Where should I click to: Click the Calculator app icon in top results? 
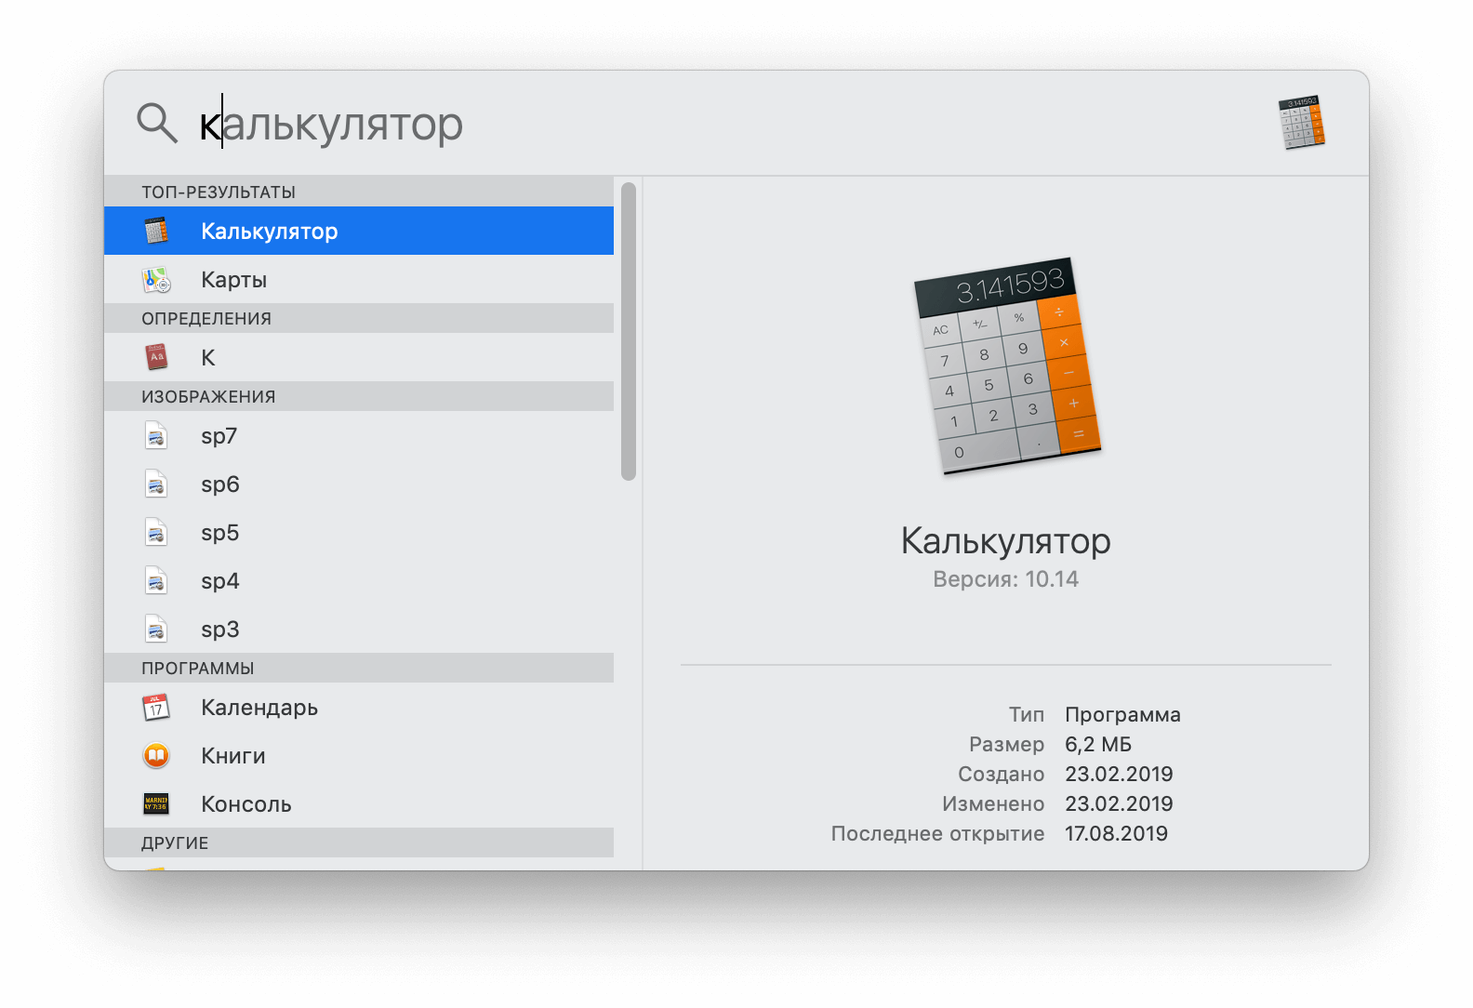[x=156, y=231]
